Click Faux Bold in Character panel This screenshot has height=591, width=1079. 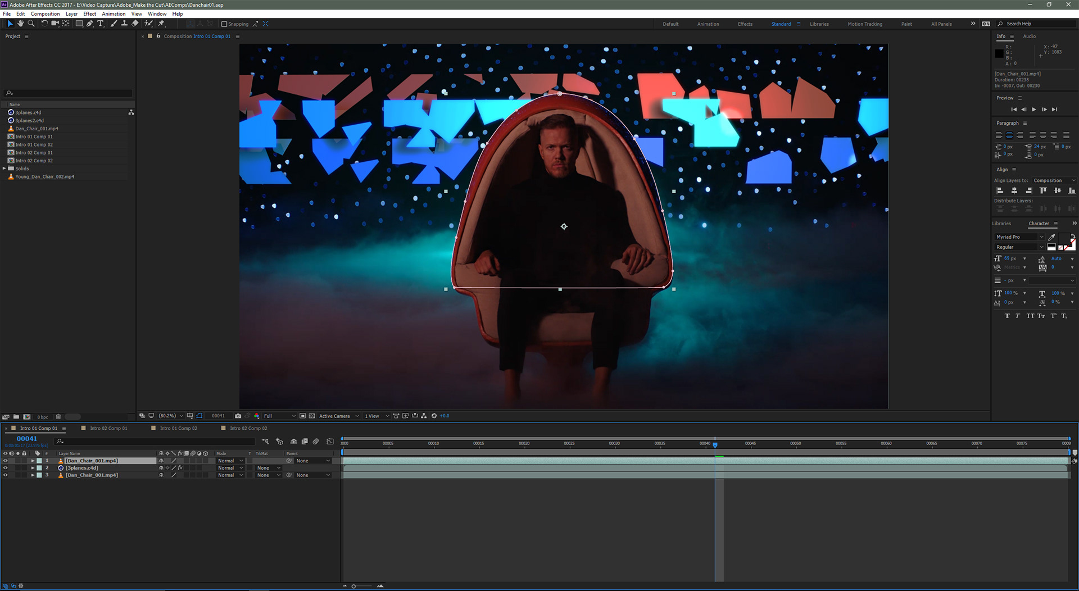tap(1007, 316)
